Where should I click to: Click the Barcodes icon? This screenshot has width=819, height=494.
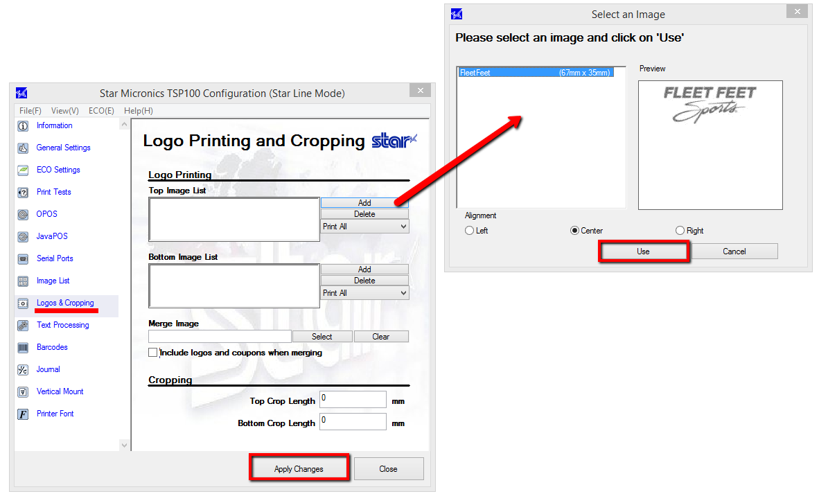point(23,347)
